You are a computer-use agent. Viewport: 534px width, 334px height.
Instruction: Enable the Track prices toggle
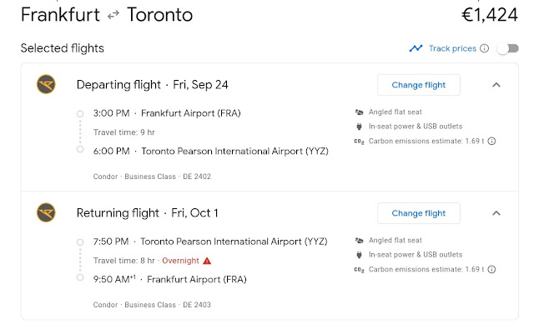(508, 48)
